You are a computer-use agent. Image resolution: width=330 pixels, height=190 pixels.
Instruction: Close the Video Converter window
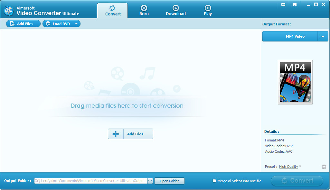(324, 5)
